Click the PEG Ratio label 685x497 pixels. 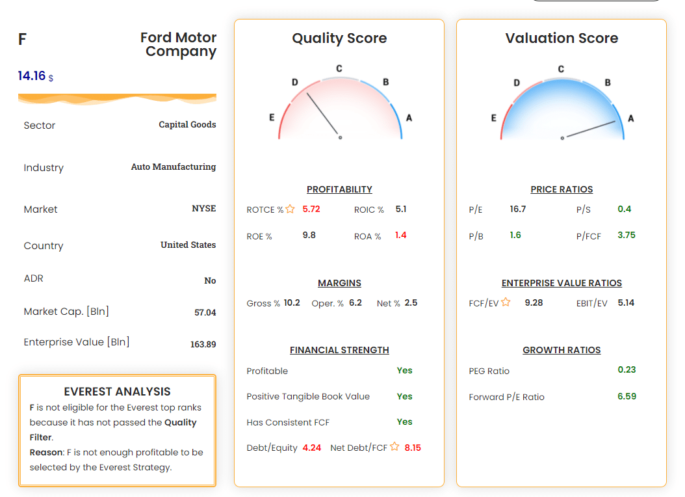489,371
